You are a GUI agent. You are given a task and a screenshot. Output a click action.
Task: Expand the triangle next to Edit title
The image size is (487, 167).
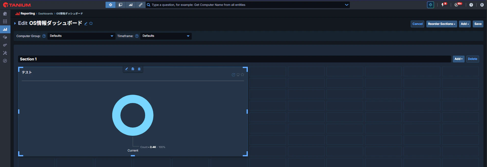15,23
